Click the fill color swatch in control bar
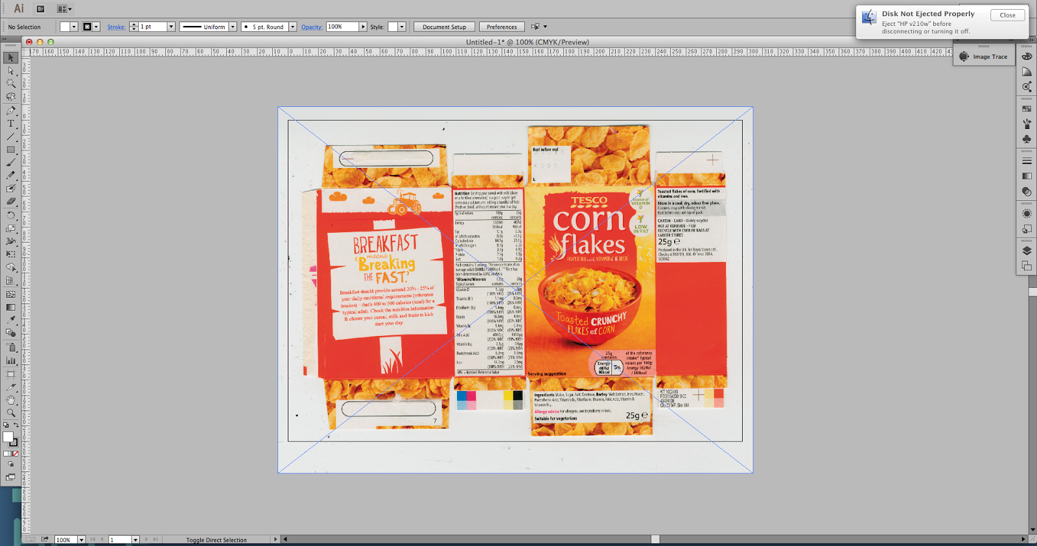Screen dimensions: 1037x546 [x=65, y=27]
